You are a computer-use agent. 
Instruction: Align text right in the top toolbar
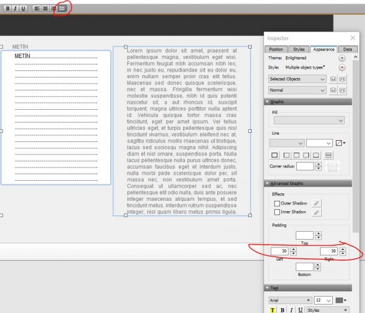[54, 8]
